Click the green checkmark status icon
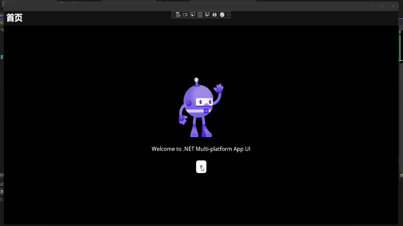Viewport: 403px width, 226px height. click(x=222, y=15)
